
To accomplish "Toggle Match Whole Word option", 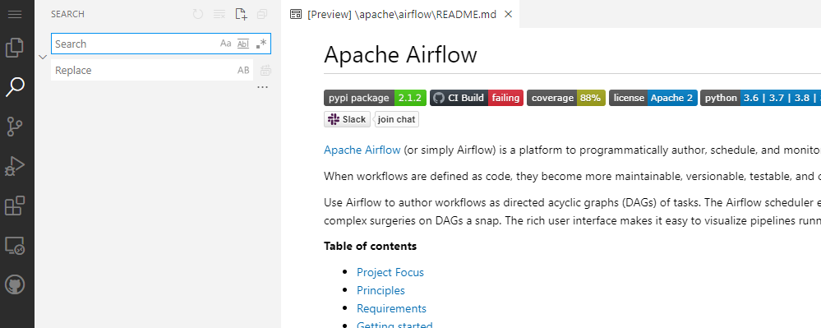I will click(243, 44).
